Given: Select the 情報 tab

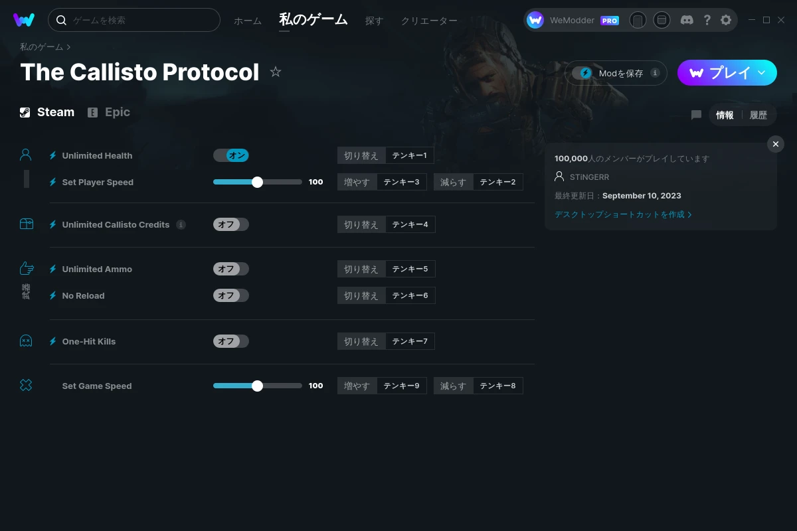Looking at the screenshot, I should click(725, 115).
